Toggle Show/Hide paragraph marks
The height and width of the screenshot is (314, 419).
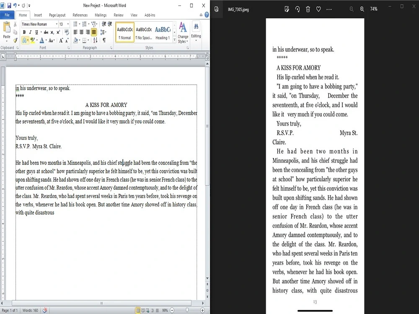104,40
